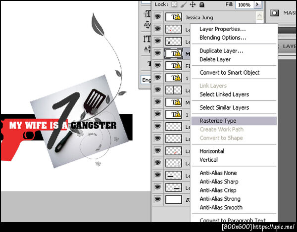
Task: Set text orientation to Vertical
Action: (x=208, y=160)
